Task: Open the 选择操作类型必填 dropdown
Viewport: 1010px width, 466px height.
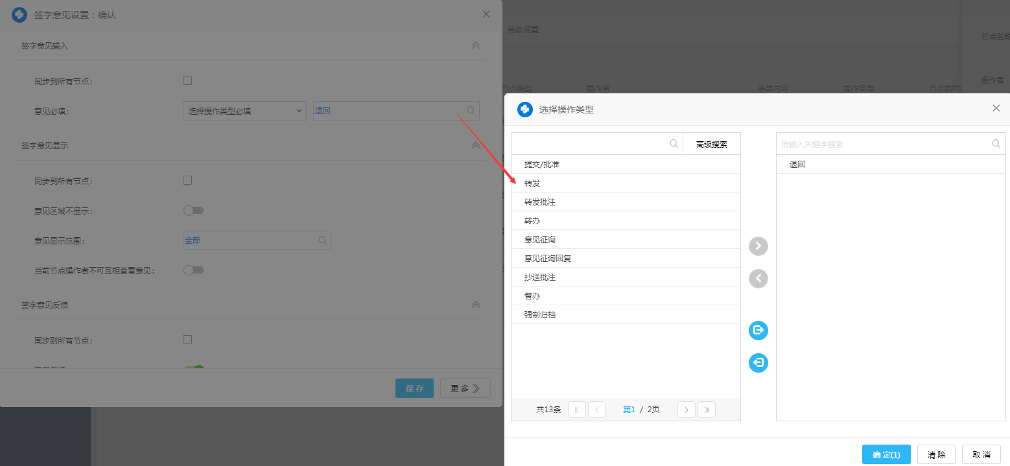Action: tap(244, 111)
